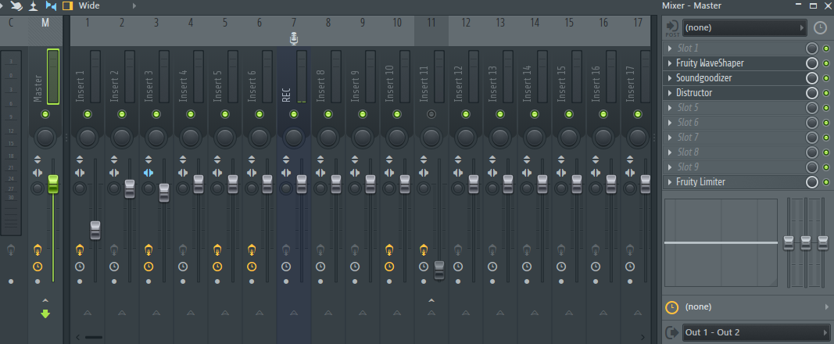The image size is (834, 344).
Task: Toggle orange FX slots icon on Master
Action: coord(38,249)
